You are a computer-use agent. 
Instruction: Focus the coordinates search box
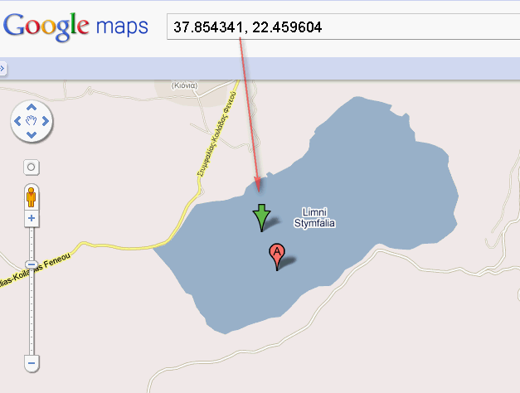coord(343,27)
